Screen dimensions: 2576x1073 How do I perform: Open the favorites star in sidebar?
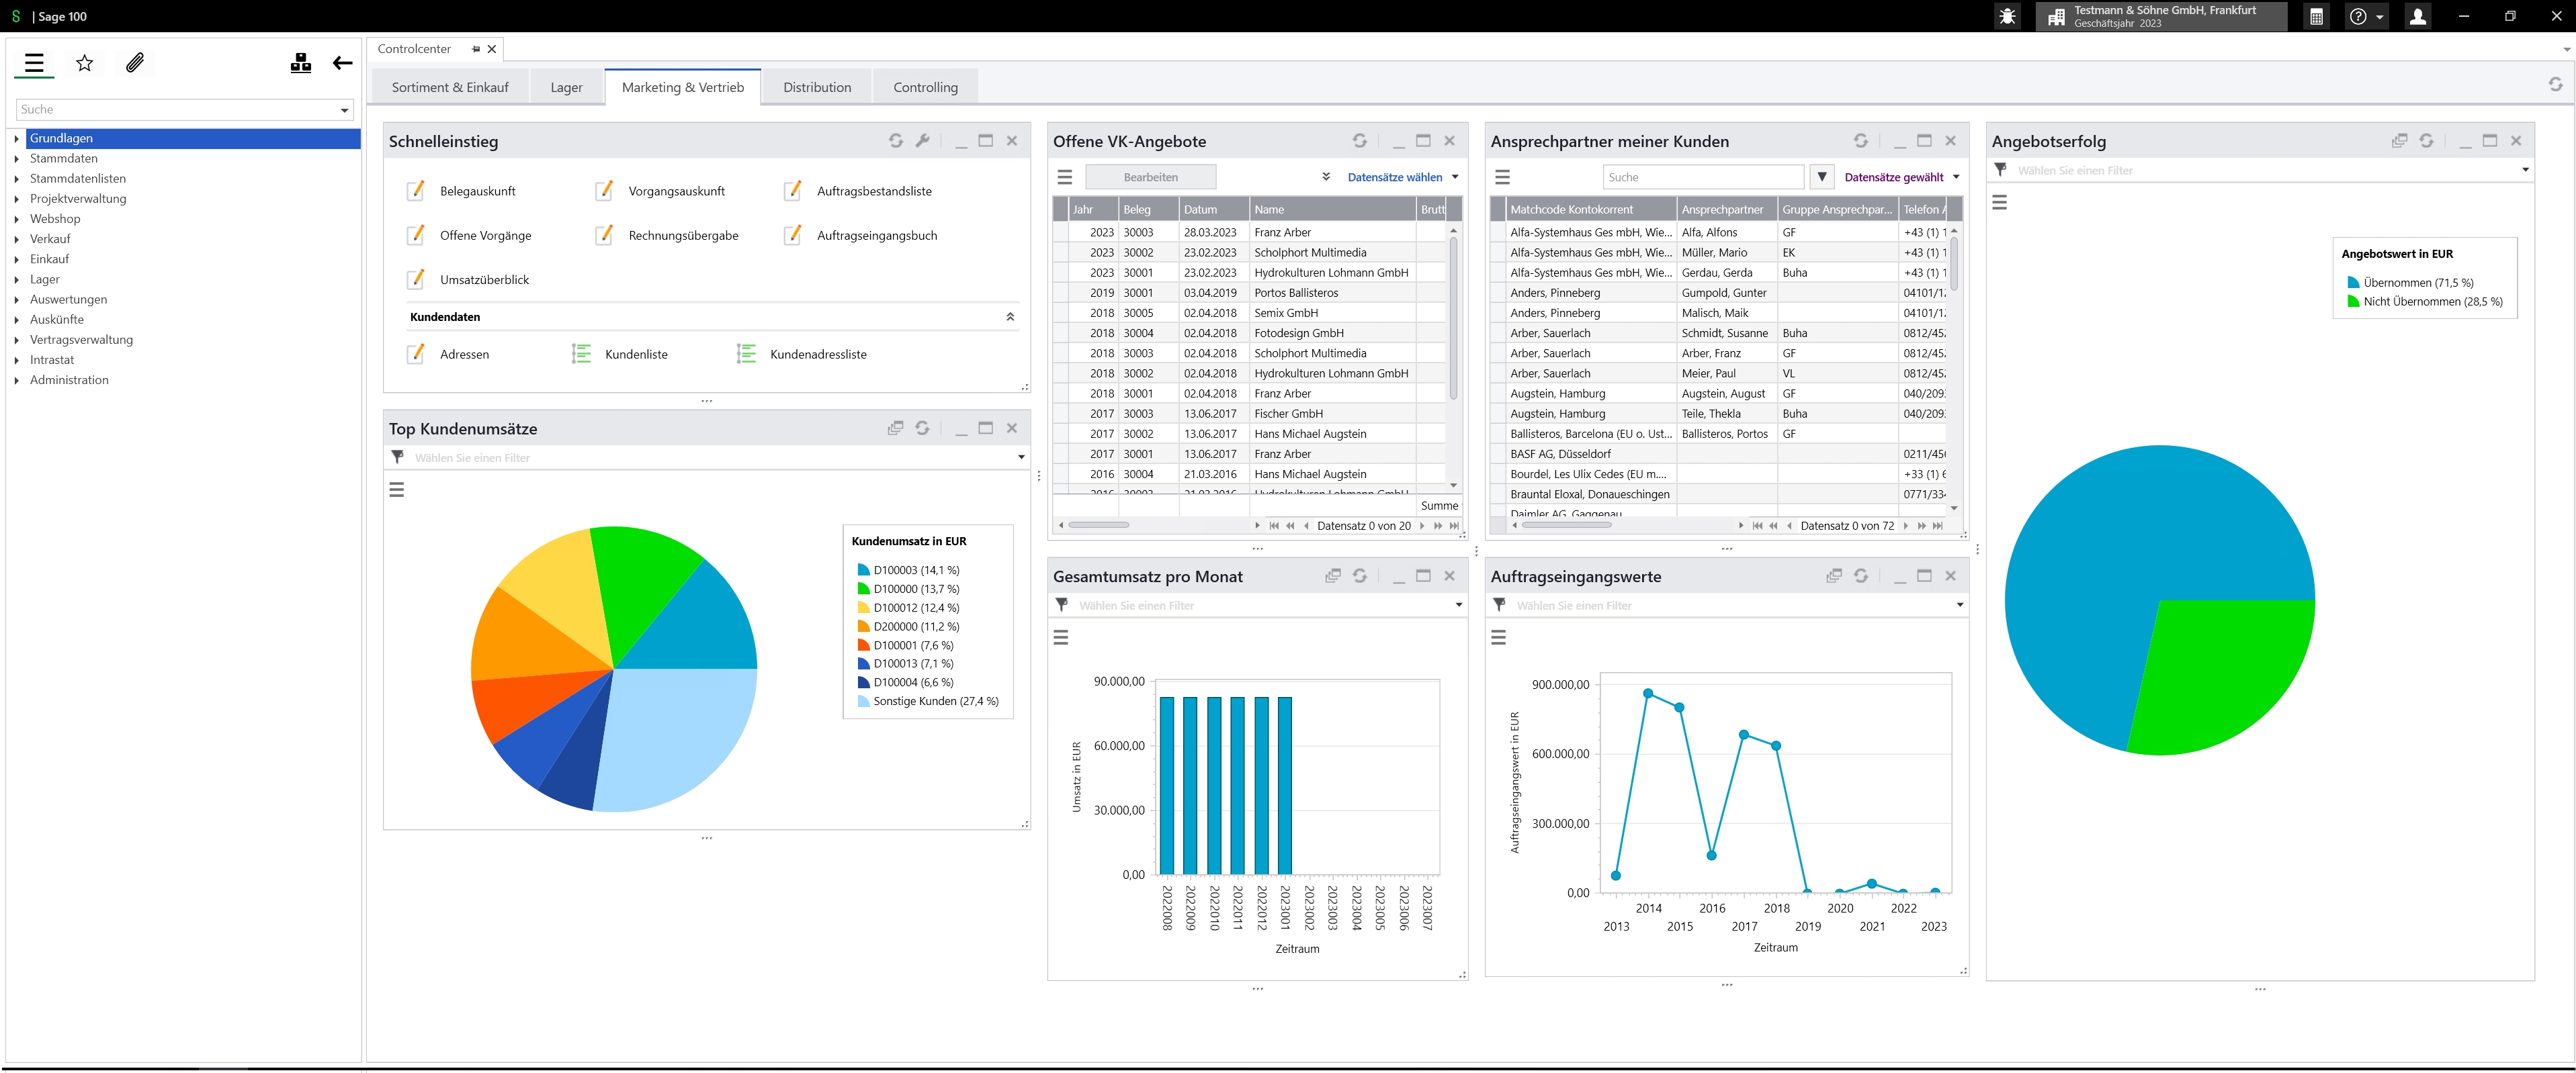click(85, 64)
